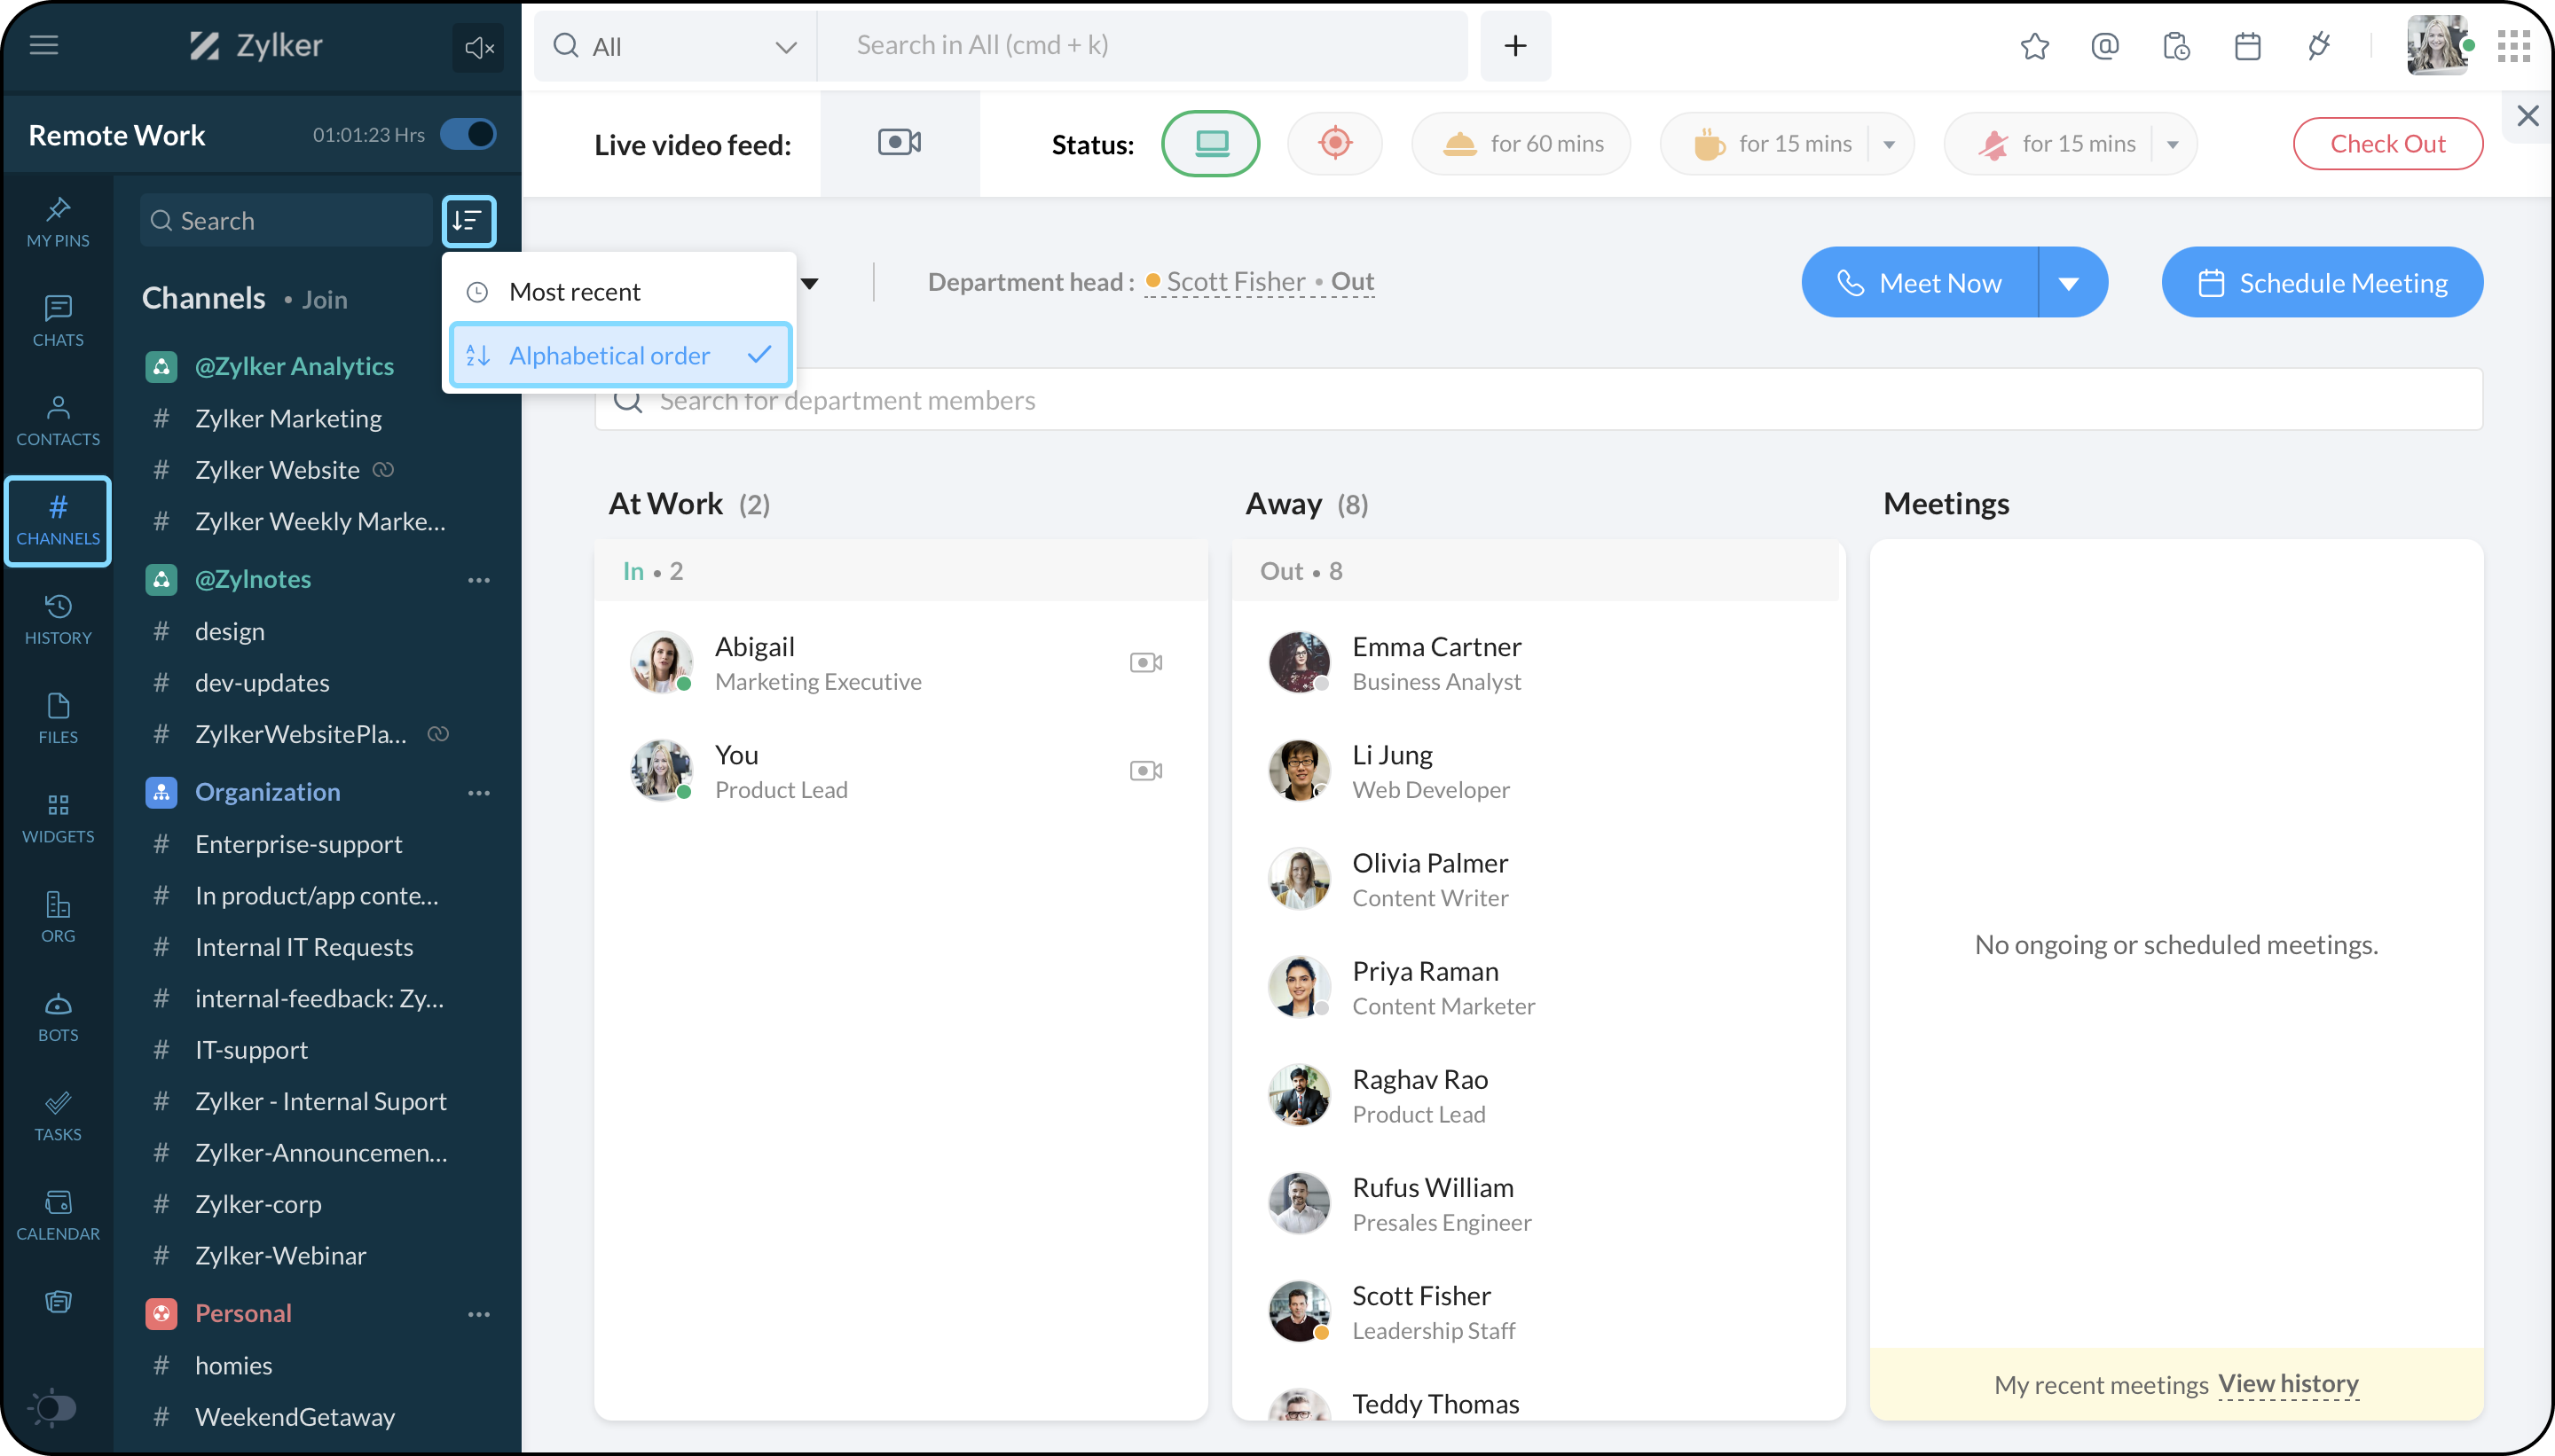Toggle the dark mode switch
Image resolution: width=2555 pixels, height=1456 pixels.
pos(53,1408)
